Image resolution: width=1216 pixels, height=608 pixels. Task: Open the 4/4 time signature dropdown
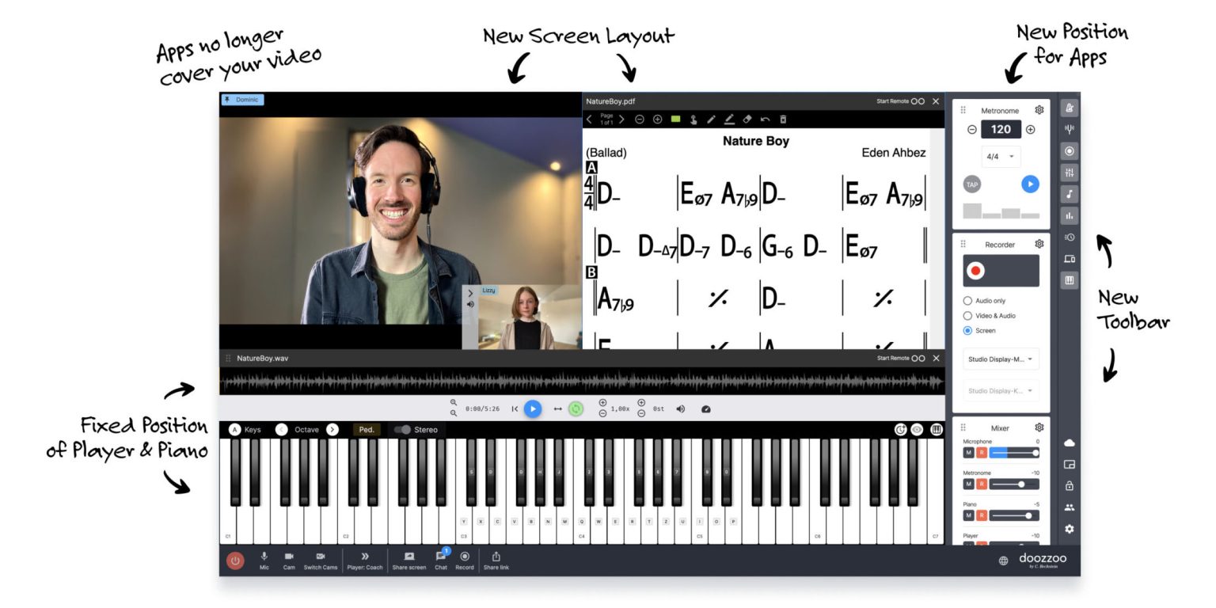point(1001,157)
